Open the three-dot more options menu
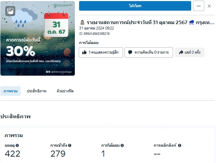Image resolution: width=216 pixels, height=163 pixels. tap(199, 6)
